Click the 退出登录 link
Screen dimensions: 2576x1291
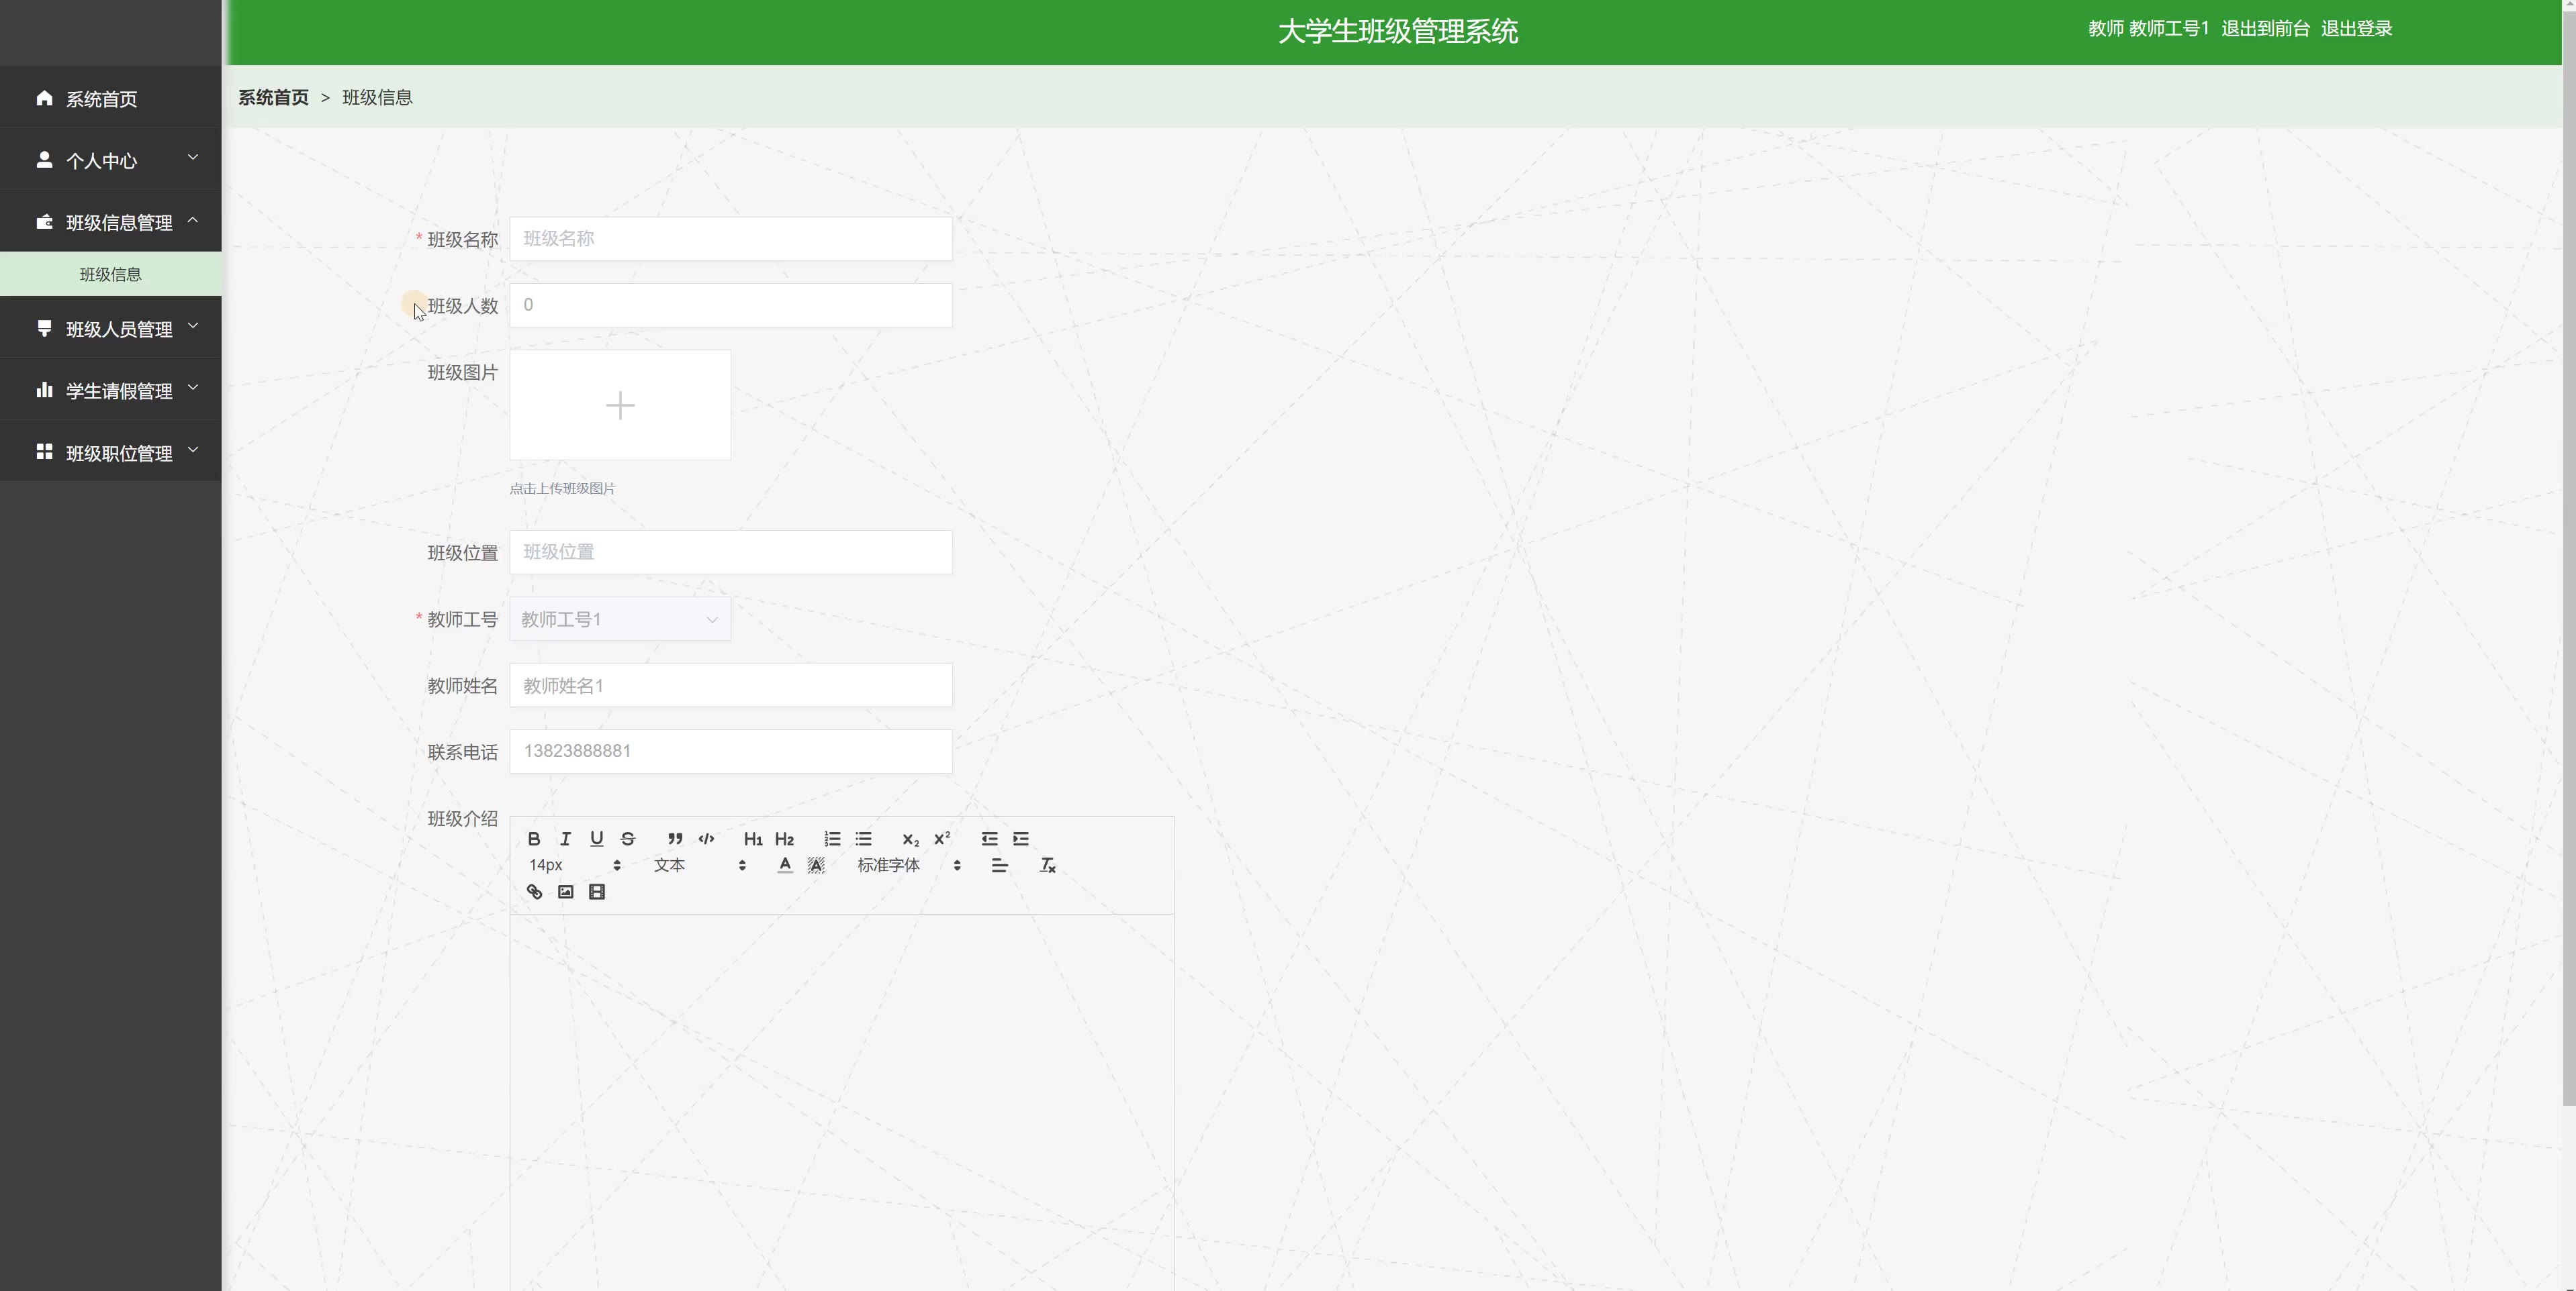tap(2356, 29)
